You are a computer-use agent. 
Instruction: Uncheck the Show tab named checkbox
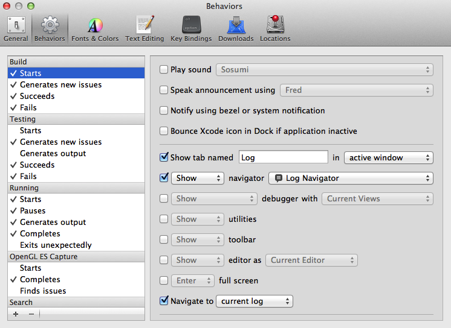pyautogui.click(x=164, y=158)
